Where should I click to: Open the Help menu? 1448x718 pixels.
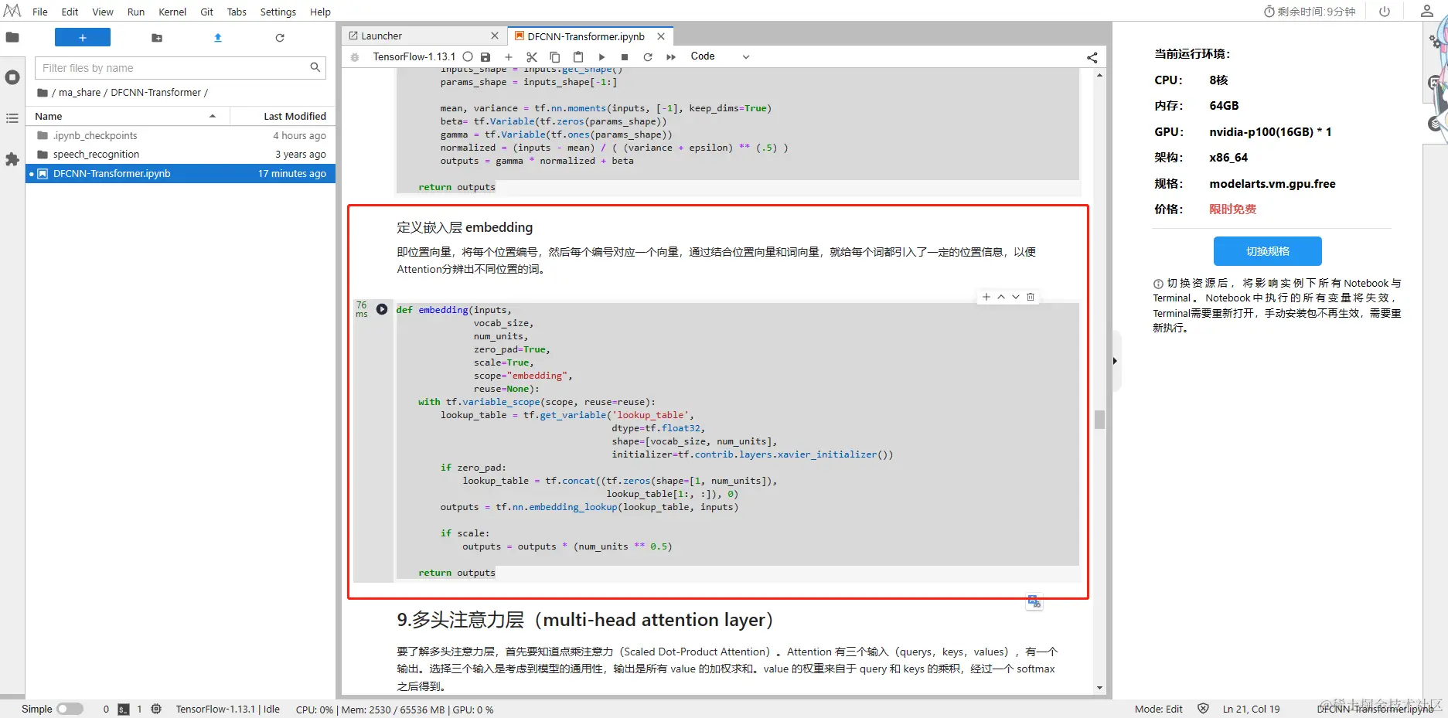tap(320, 12)
